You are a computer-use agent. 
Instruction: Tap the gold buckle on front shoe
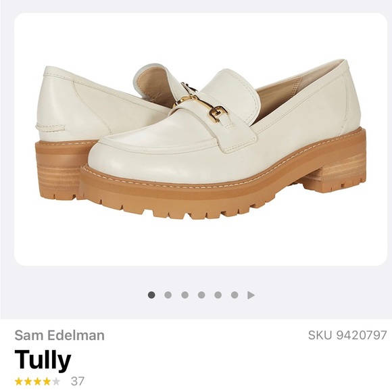(200, 104)
